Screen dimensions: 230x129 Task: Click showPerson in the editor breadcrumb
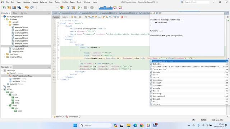pyautogui.click(x=73, y=117)
